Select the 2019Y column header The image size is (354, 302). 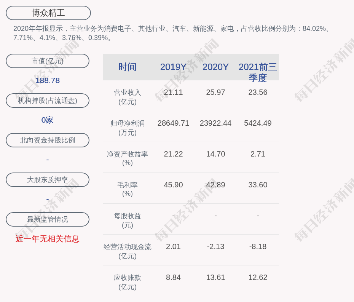click(173, 67)
